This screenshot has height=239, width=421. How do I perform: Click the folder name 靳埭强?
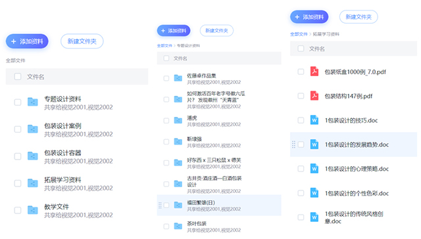pyautogui.click(x=195, y=139)
